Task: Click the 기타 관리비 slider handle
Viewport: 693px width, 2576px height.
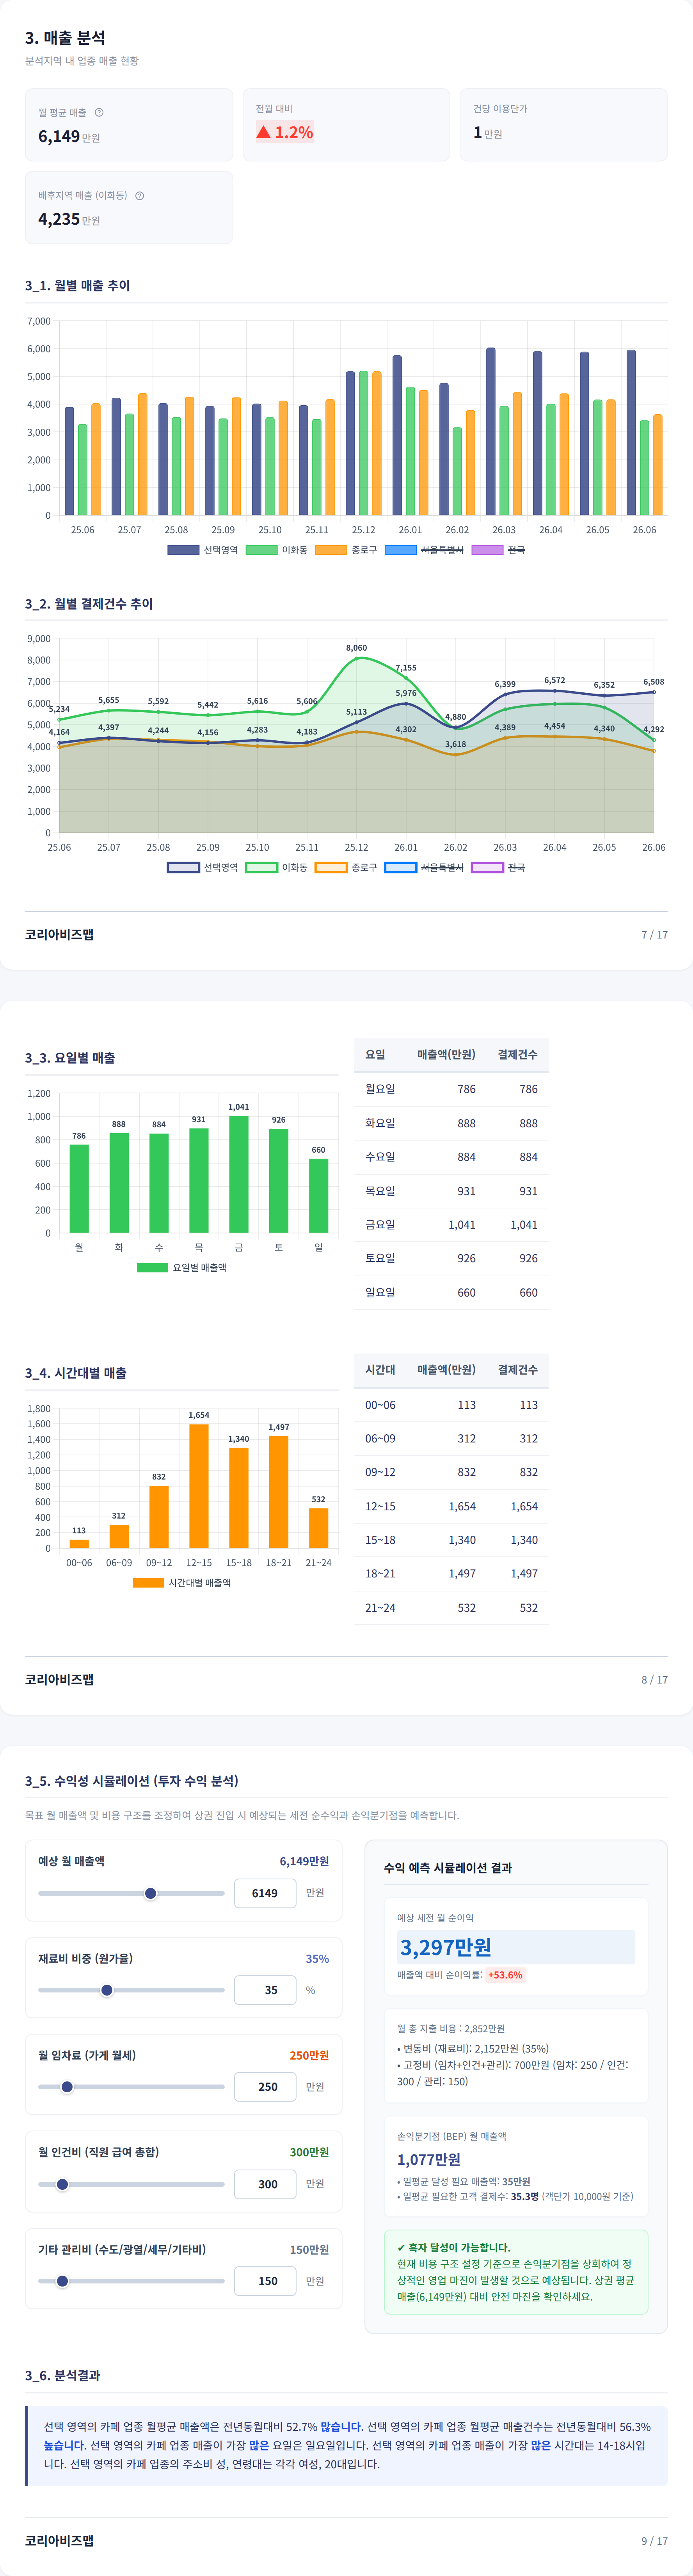Action: click(x=62, y=2281)
